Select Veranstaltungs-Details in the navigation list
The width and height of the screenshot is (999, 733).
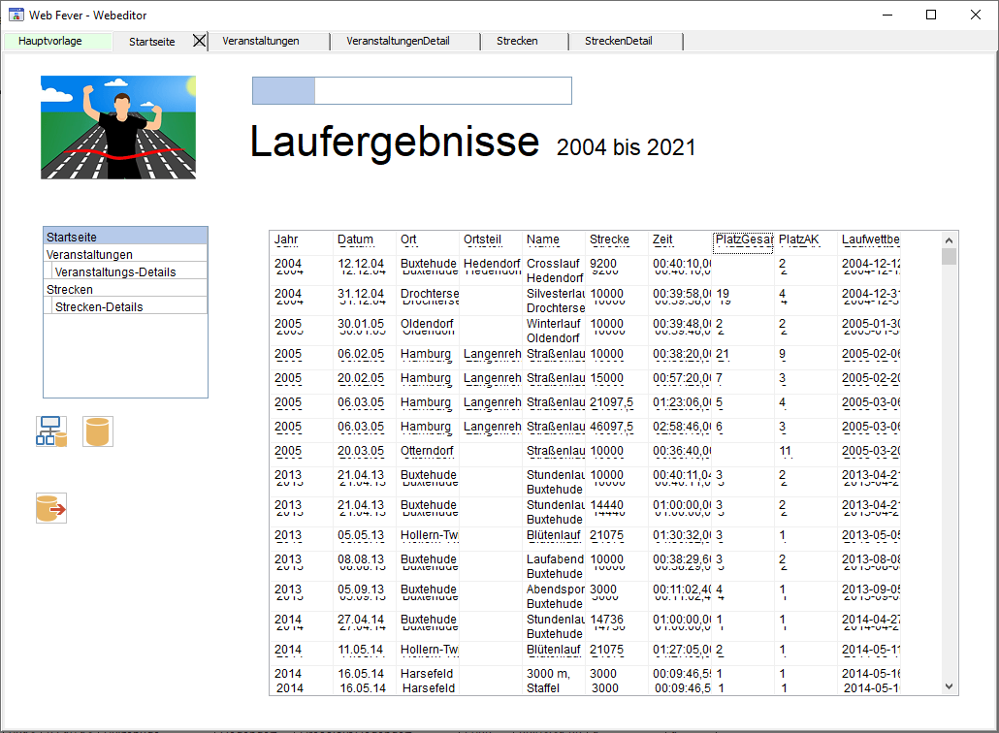[129, 271]
